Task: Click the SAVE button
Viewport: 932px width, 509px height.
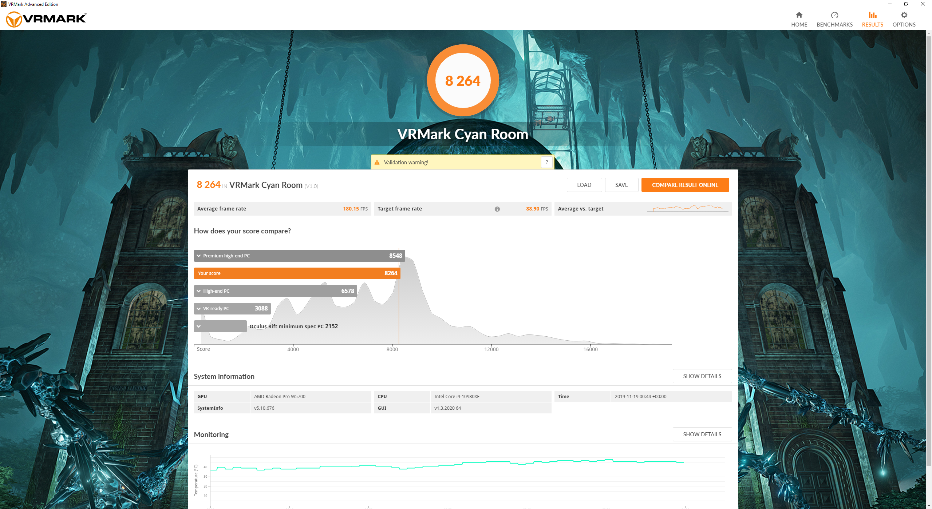Action: pos(621,185)
